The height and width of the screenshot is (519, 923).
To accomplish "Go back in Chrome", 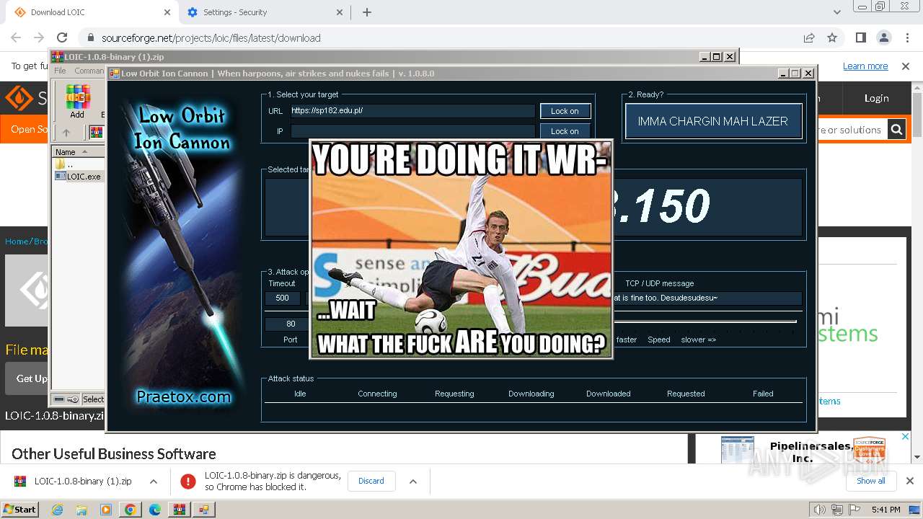I will [16, 37].
